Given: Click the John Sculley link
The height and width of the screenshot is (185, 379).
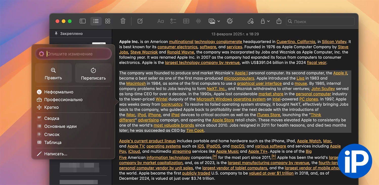Looking at the screenshot, I should (x=323, y=89).
